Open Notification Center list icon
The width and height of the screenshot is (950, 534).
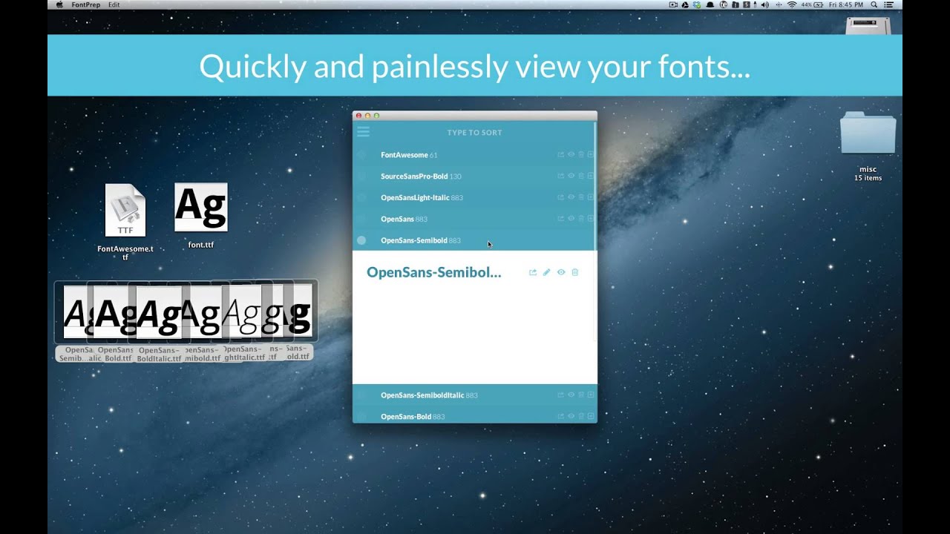[888, 4]
